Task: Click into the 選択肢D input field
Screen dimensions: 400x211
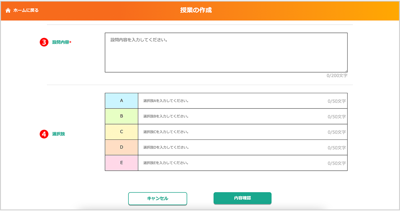Action: tap(231, 147)
